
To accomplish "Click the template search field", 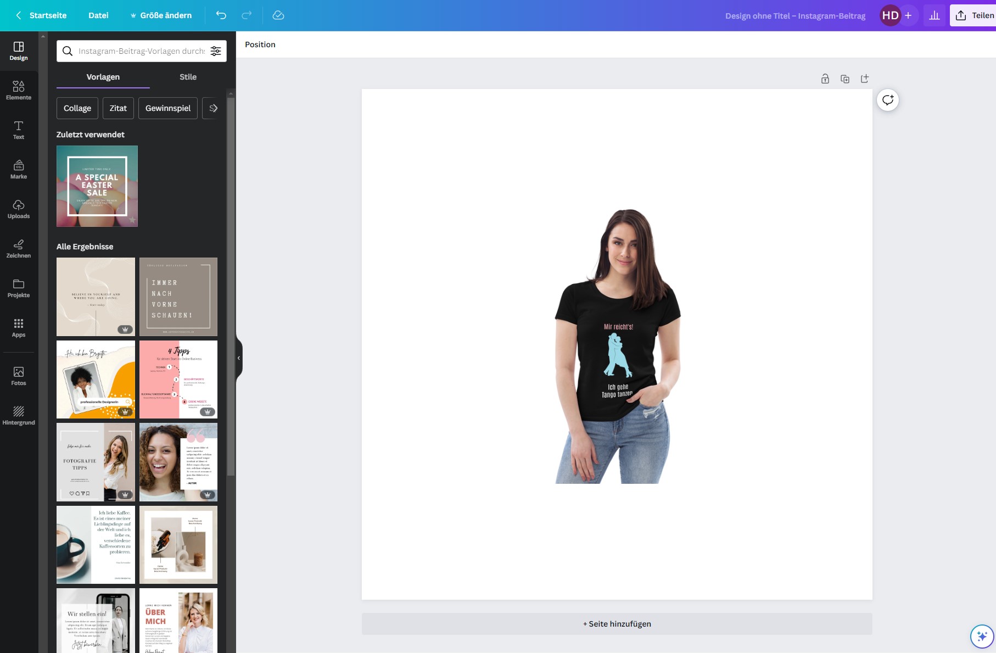I will pyautogui.click(x=142, y=51).
